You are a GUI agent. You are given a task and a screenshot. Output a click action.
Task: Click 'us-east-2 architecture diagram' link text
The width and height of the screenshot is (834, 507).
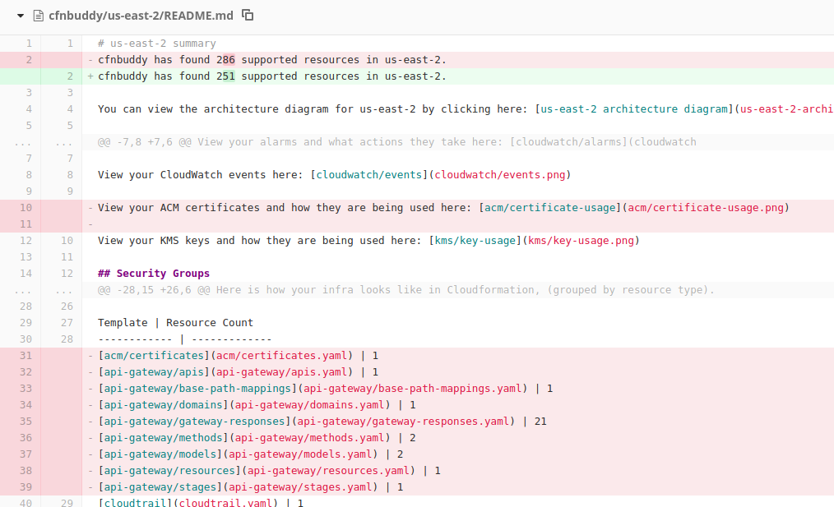point(634,109)
